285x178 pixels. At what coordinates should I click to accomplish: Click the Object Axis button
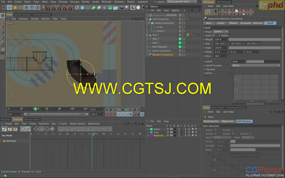[x=228, y=121]
